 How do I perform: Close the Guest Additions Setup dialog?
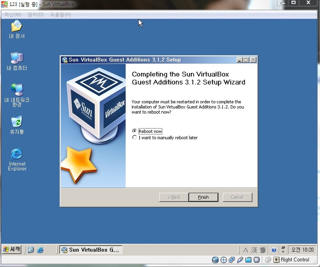pos(253,60)
